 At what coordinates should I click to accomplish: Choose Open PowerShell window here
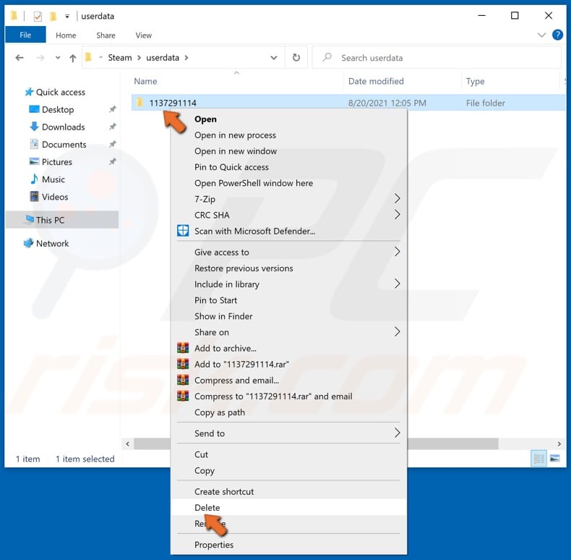288,183
